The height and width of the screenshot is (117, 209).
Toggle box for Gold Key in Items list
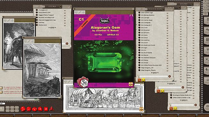(x=65, y=23)
